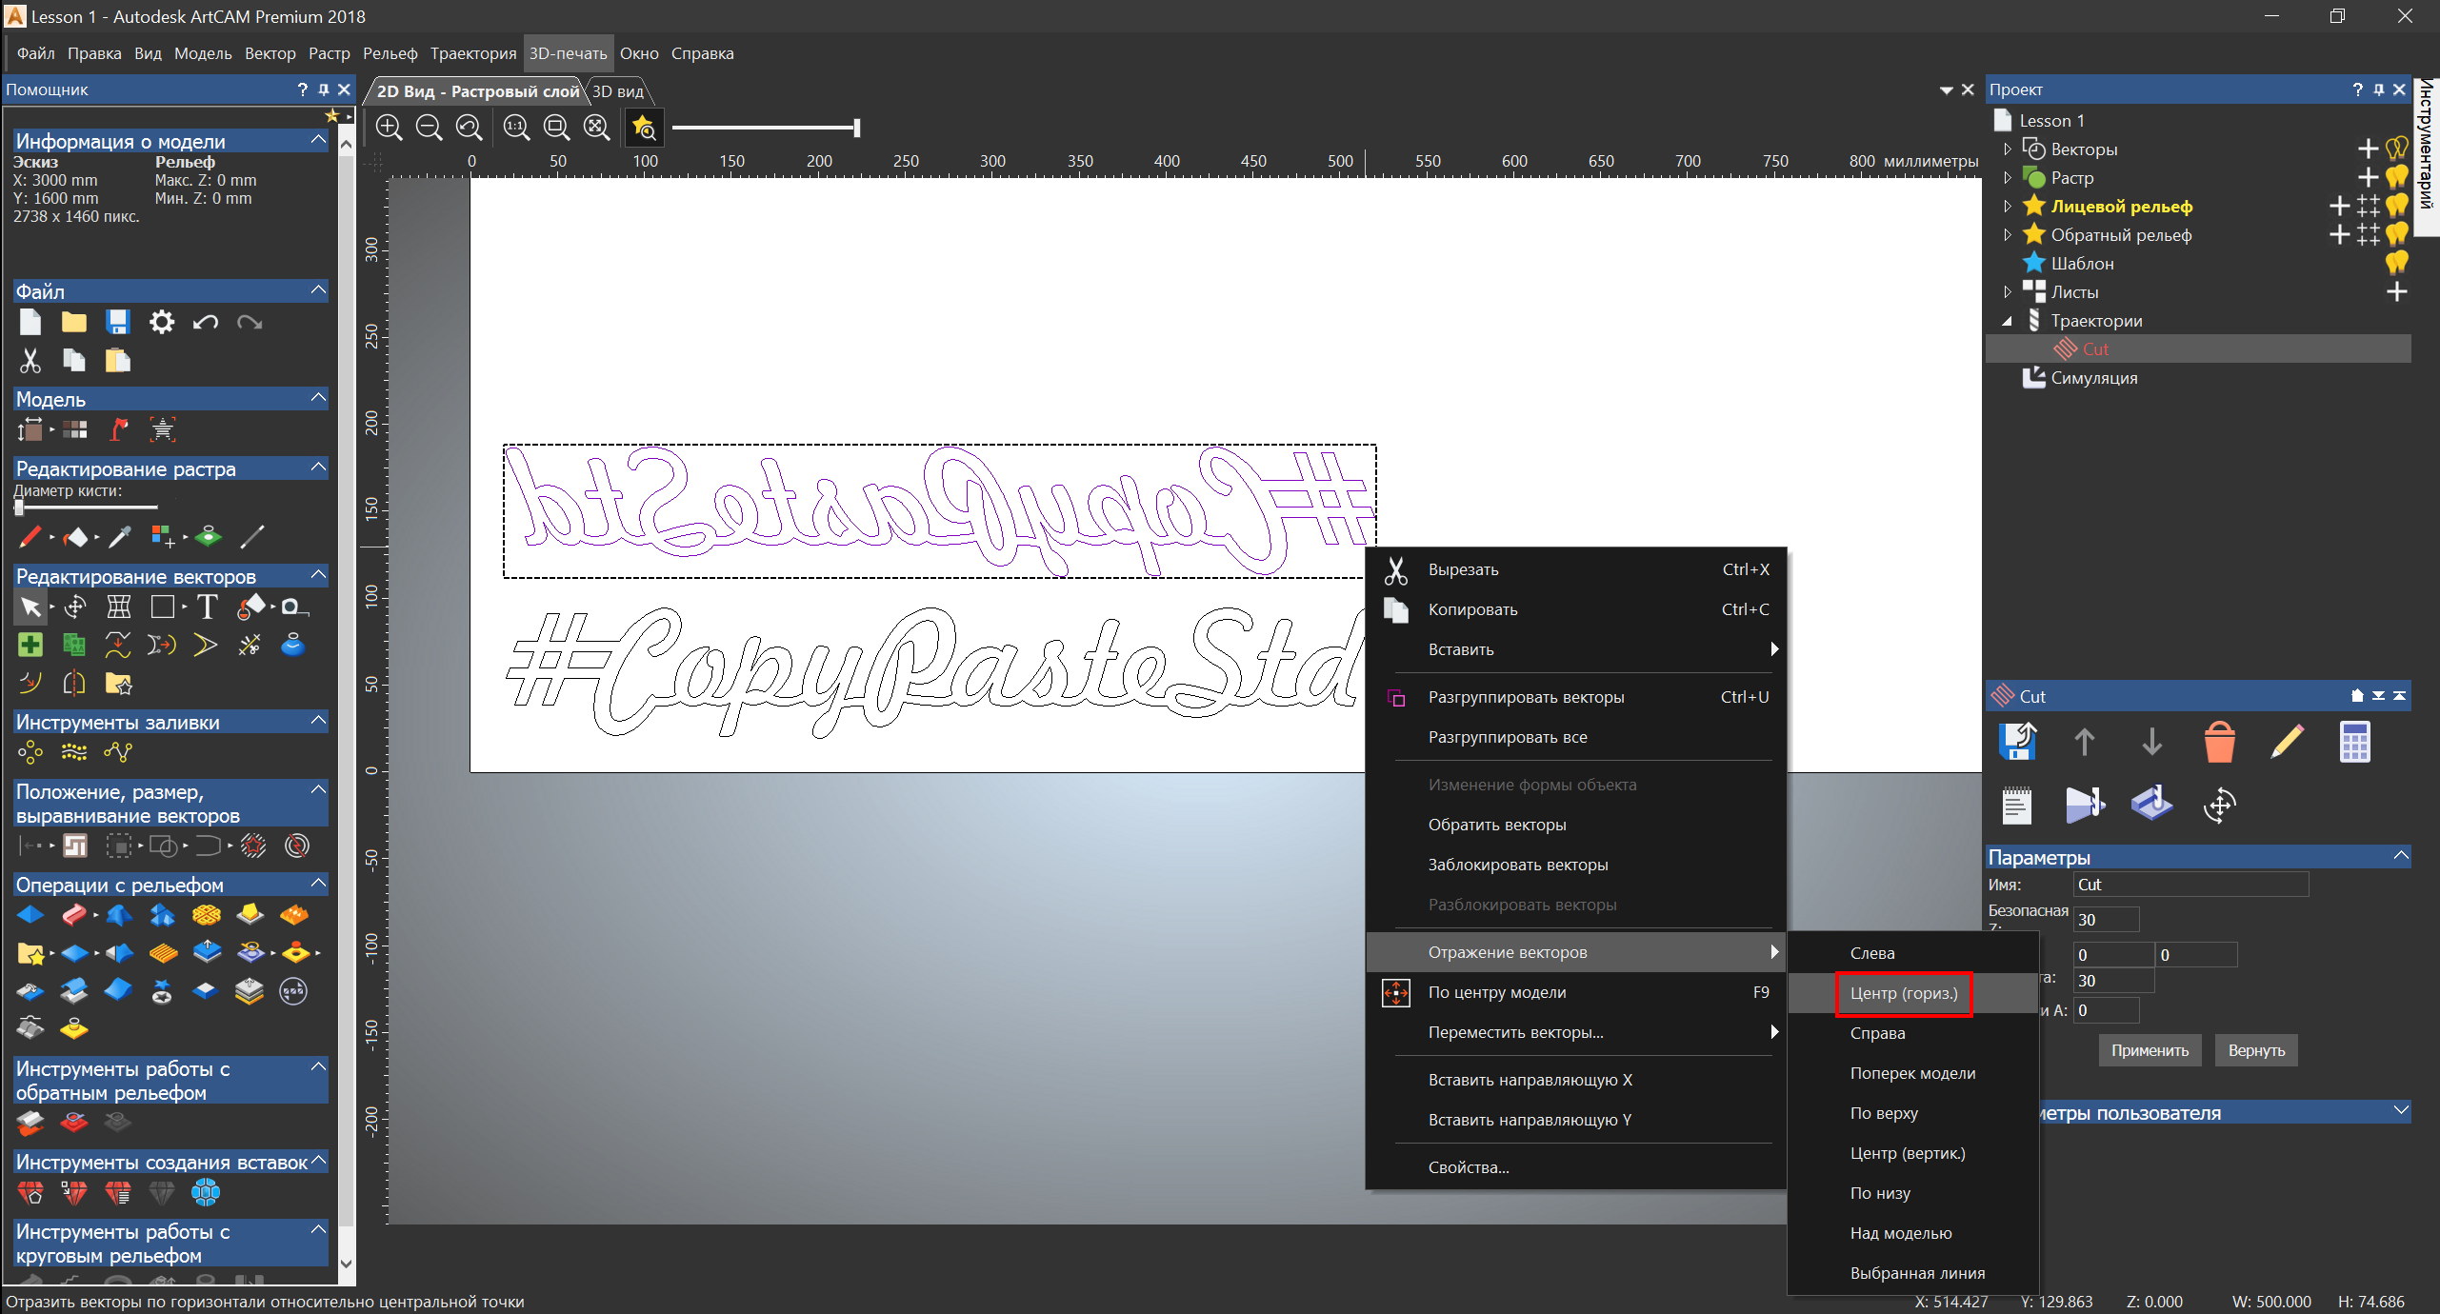Collapse the Операции с рельефом section
Screen dimensions: 2440x1314
(319, 885)
